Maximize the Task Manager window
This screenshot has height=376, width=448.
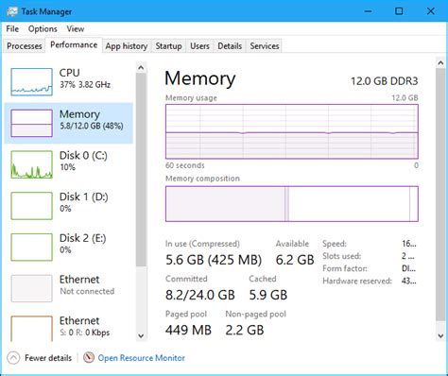[x=399, y=11]
